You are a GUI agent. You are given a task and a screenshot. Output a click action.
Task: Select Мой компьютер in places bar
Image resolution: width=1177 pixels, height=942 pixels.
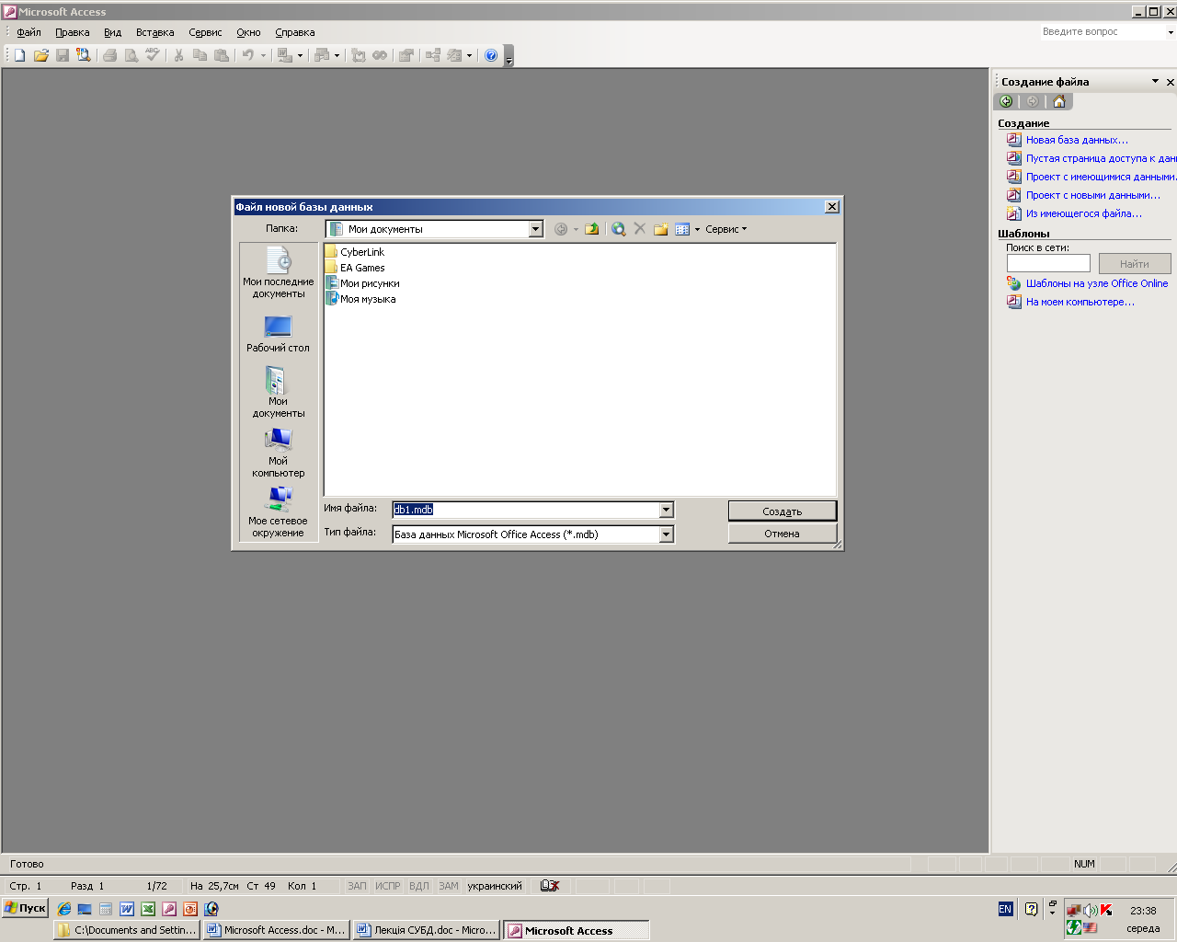pyautogui.click(x=279, y=453)
